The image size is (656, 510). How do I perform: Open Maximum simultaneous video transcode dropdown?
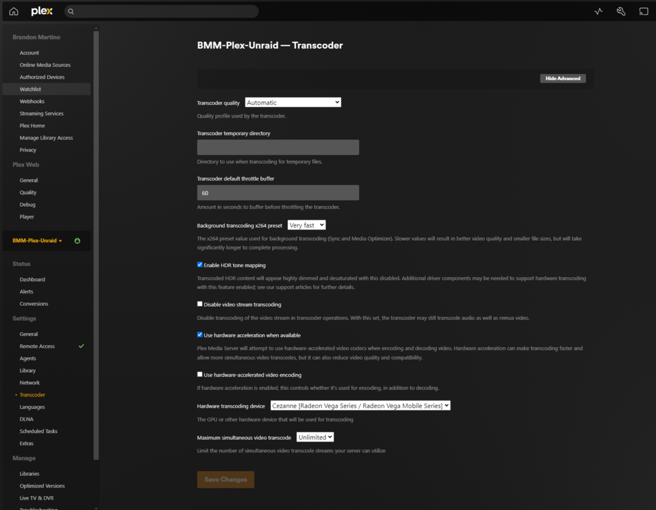click(315, 437)
